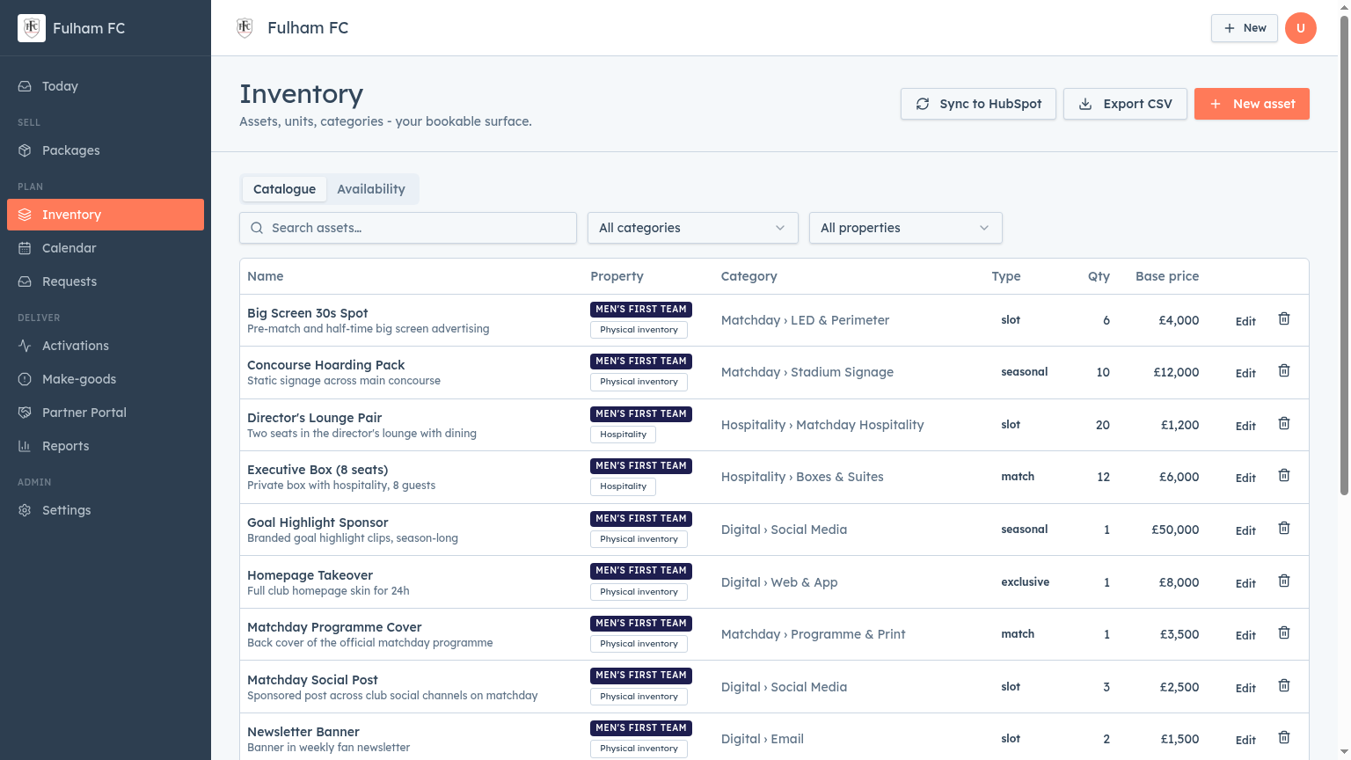Delete the Newsletter Banner asset

pyautogui.click(x=1284, y=738)
